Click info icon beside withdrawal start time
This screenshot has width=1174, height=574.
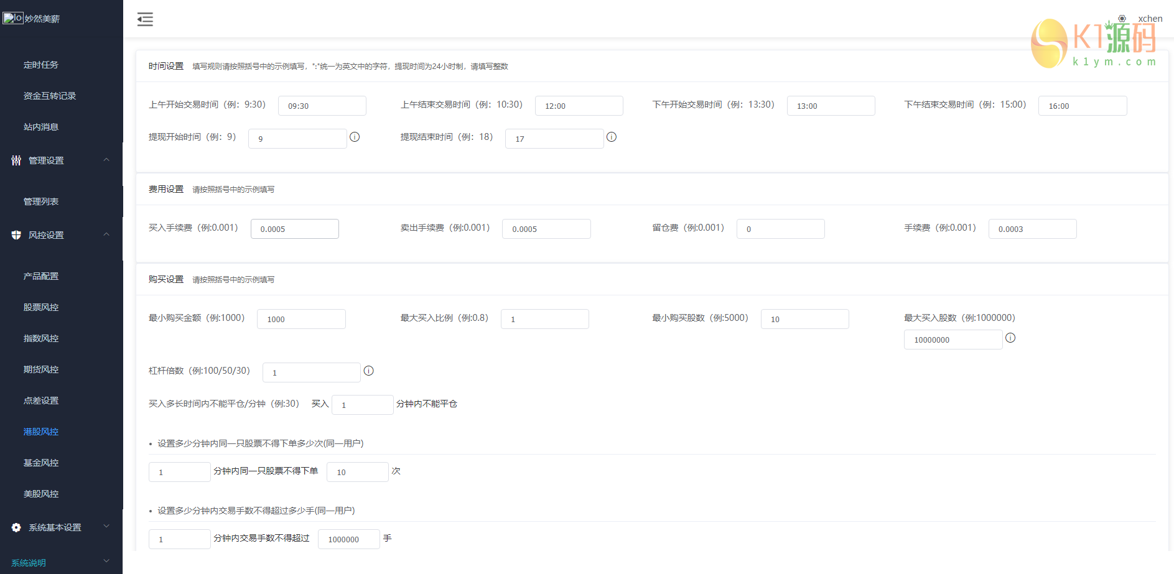pyautogui.click(x=355, y=137)
